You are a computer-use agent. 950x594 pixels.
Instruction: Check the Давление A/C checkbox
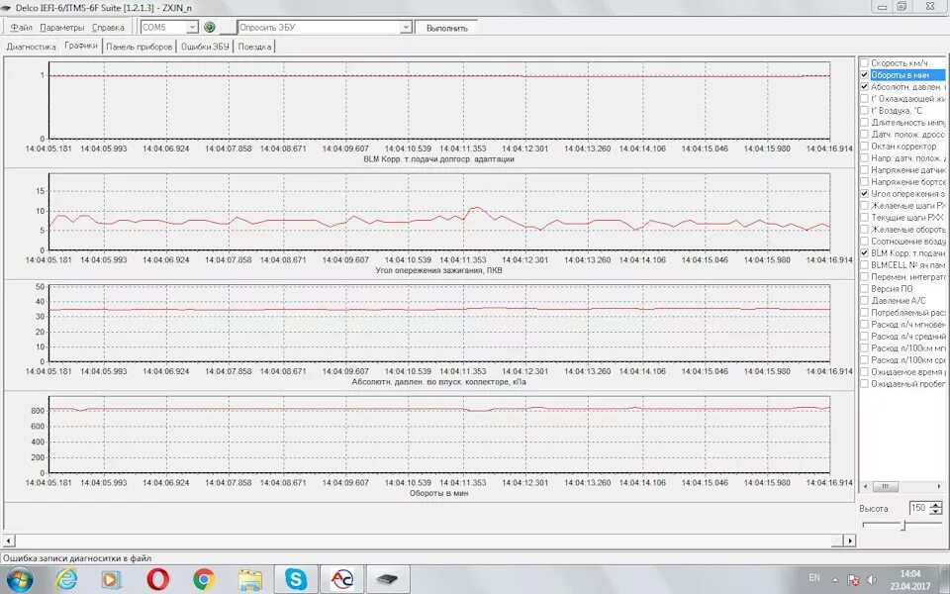coord(865,301)
